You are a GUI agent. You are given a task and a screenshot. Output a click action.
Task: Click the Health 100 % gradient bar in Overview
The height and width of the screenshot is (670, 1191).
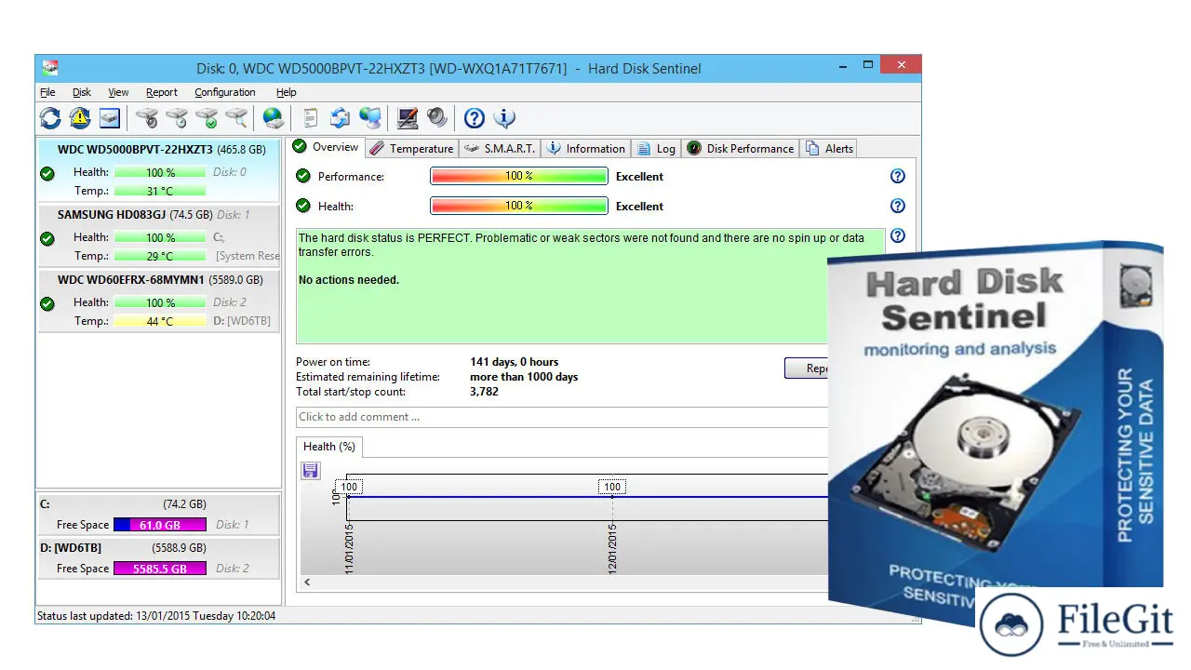click(519, 206)
